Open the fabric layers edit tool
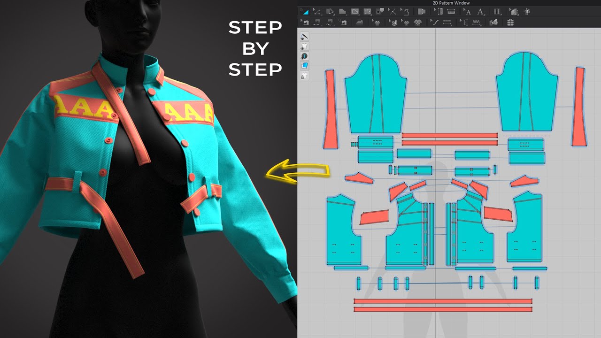 click(x=514, y=12)
